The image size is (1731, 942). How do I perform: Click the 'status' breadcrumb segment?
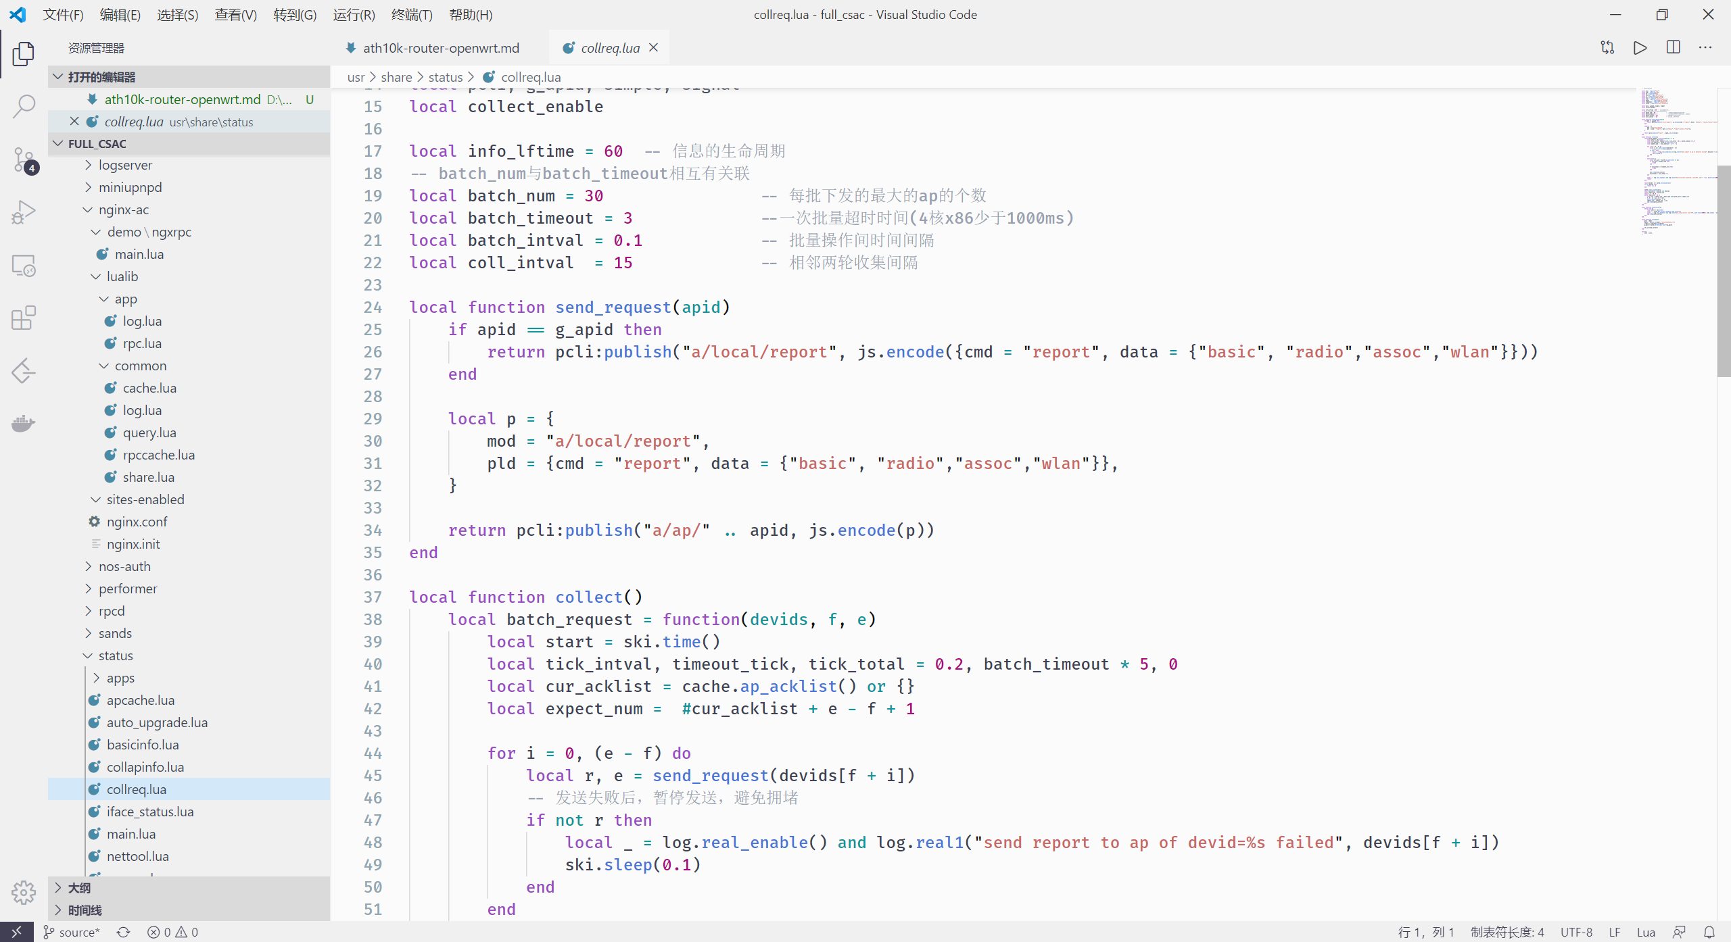coord(446,77)
